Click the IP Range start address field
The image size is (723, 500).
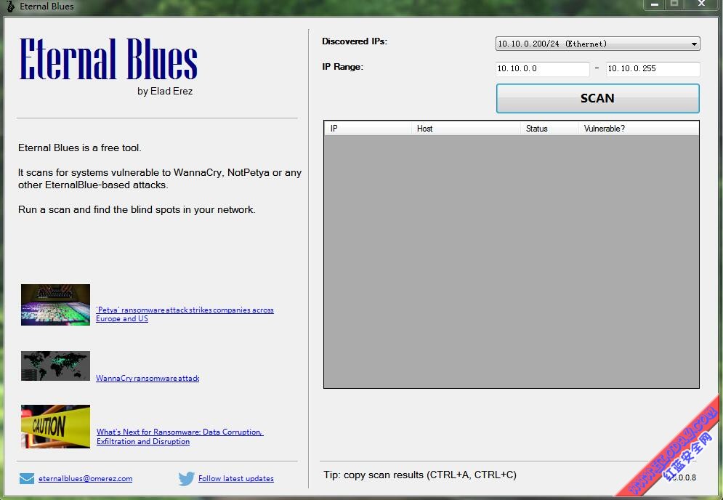[542, 69]
